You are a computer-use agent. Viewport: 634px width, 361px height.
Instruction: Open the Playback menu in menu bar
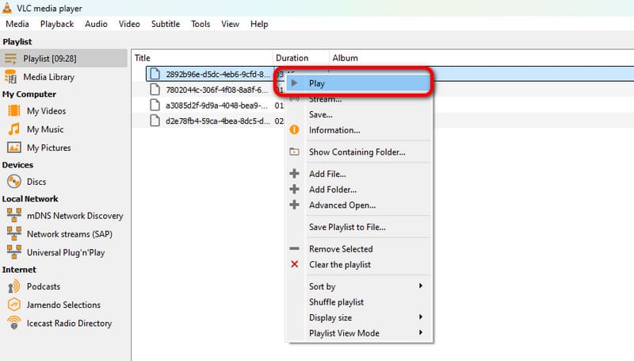tap(57, 24)
